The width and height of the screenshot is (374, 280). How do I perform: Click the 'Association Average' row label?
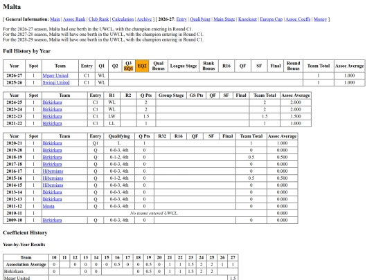(x=26, y=265)
